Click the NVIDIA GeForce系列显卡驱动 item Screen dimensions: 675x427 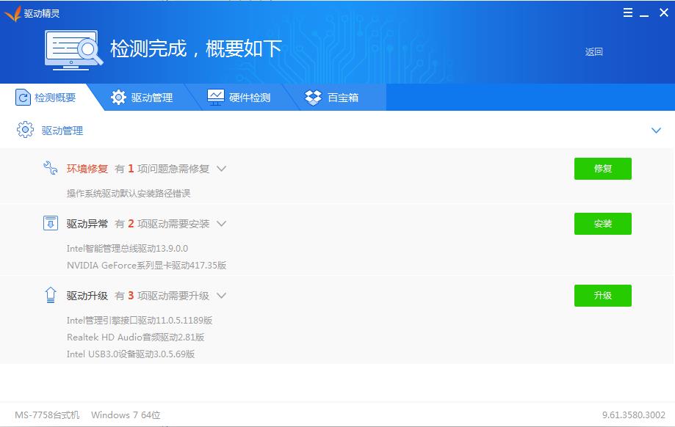click(146, 265)
